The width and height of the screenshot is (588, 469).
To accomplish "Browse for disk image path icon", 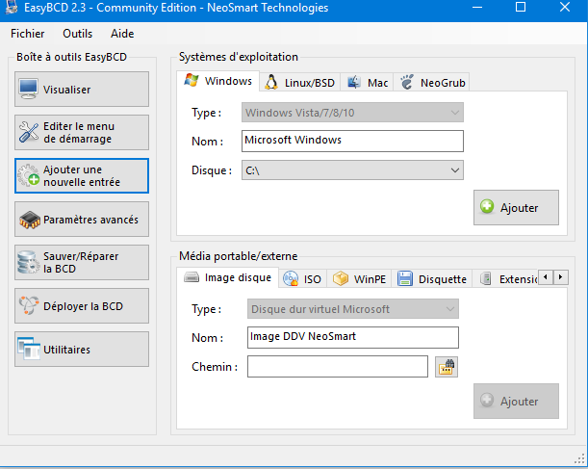I will coord(445,367).
